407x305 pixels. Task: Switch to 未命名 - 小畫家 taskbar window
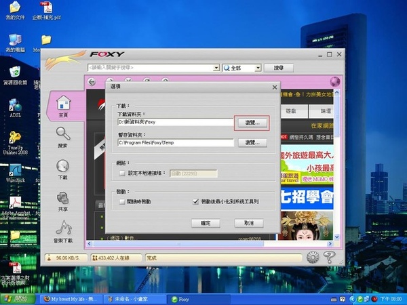click(x=134, y=300)
